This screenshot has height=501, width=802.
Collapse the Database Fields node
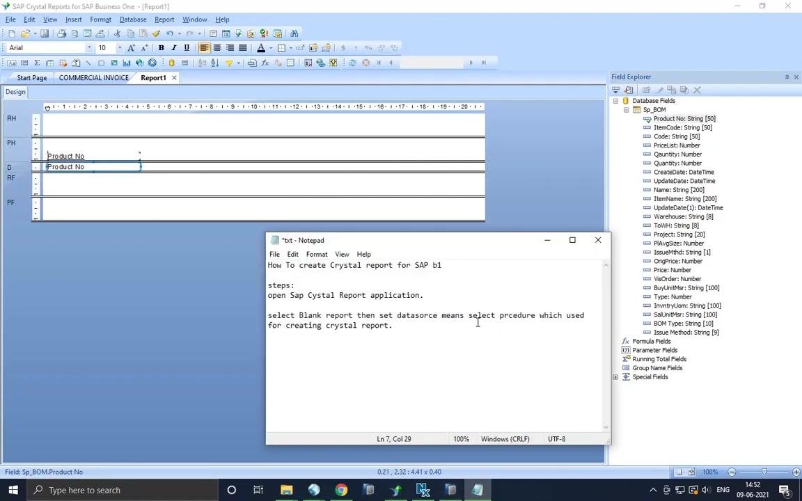(616, 101)
